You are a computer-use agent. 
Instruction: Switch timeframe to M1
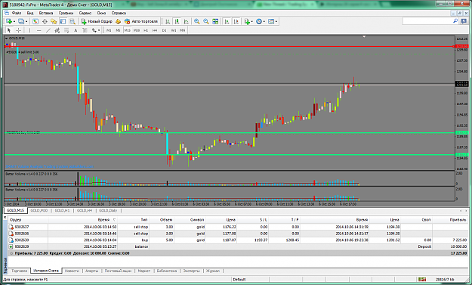coord(109,30)
